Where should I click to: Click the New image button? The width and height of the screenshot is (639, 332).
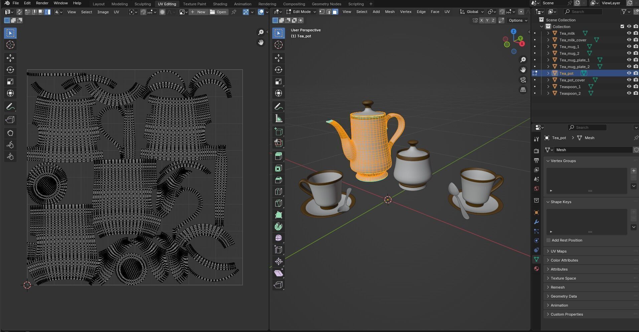[198, 12]
